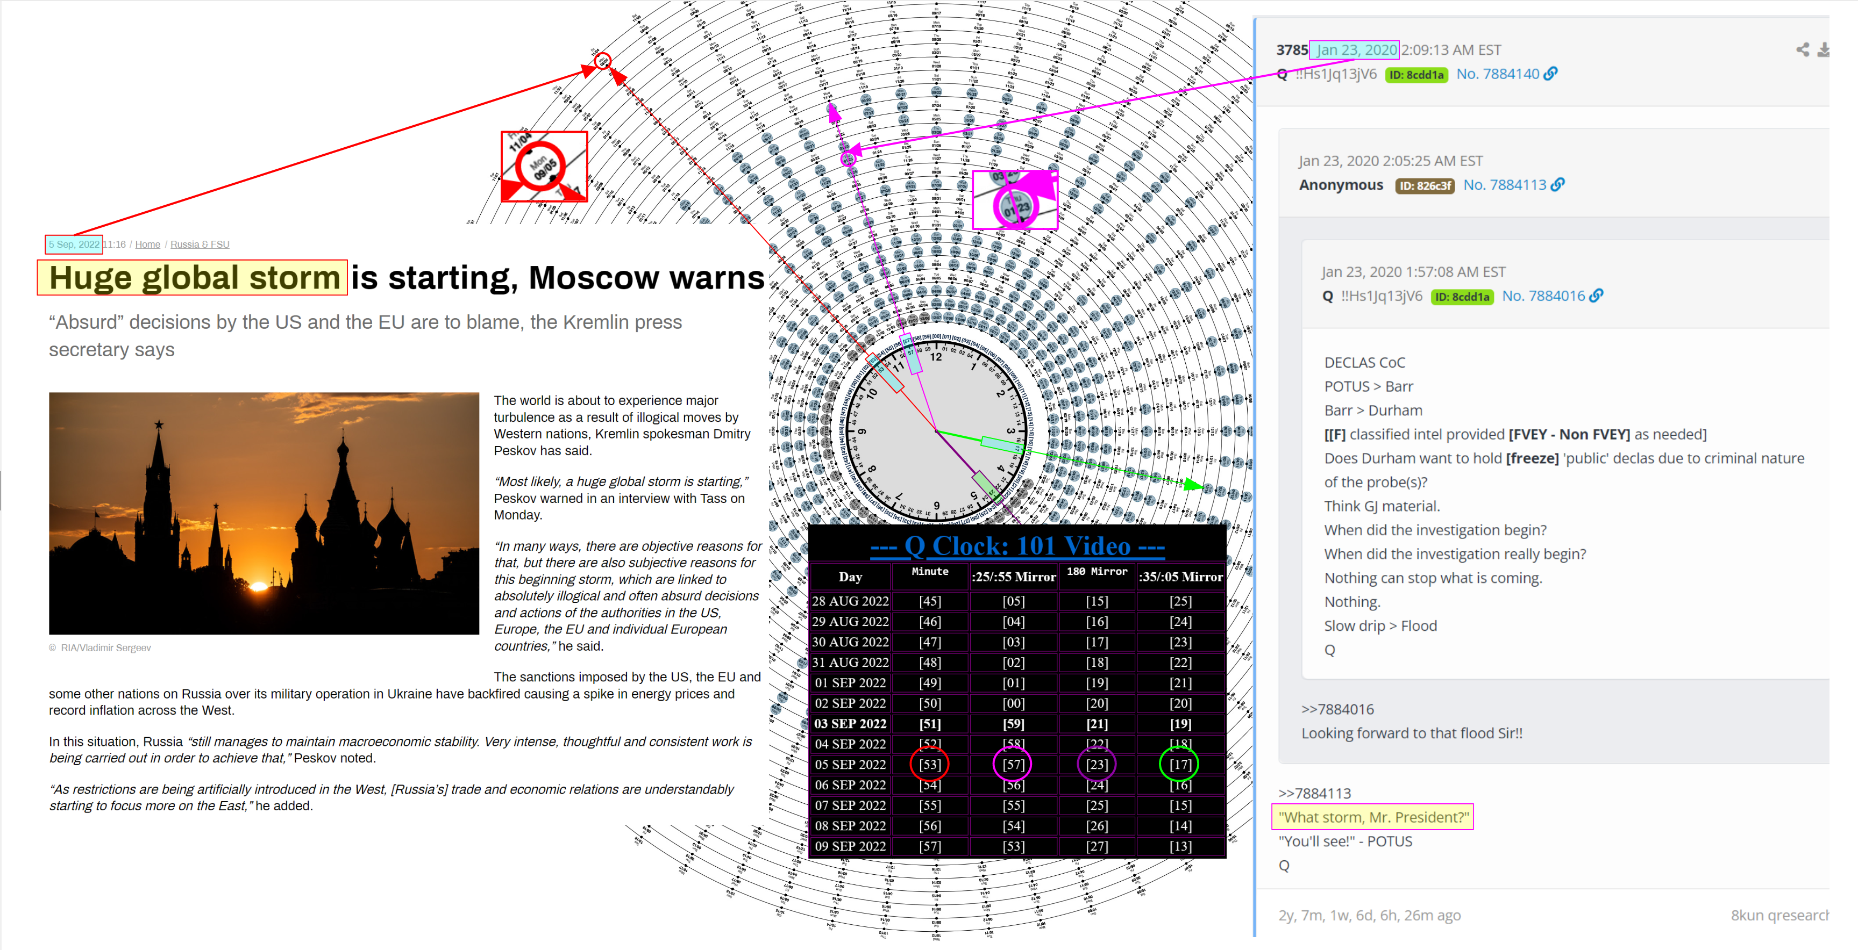1858x950 pixels.
Task: Click the ':25/:55 Mirror' column header
Action: coord(1013,577)
